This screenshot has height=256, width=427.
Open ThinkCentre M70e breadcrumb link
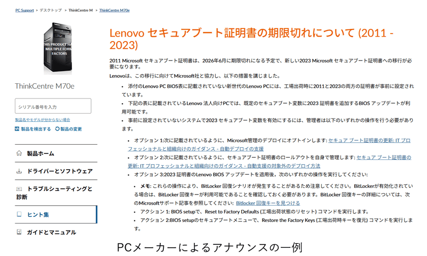coord(115,10)
